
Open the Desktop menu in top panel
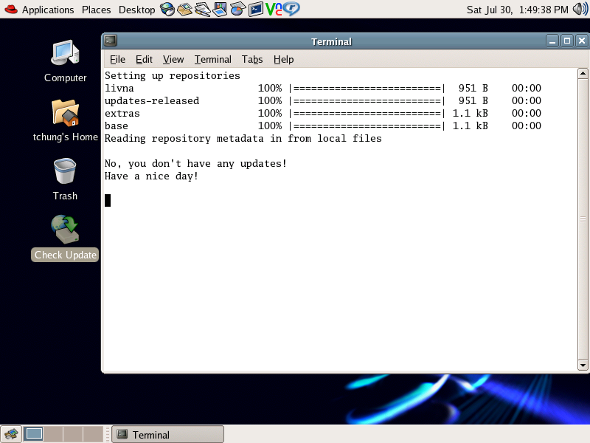point(136,10)
